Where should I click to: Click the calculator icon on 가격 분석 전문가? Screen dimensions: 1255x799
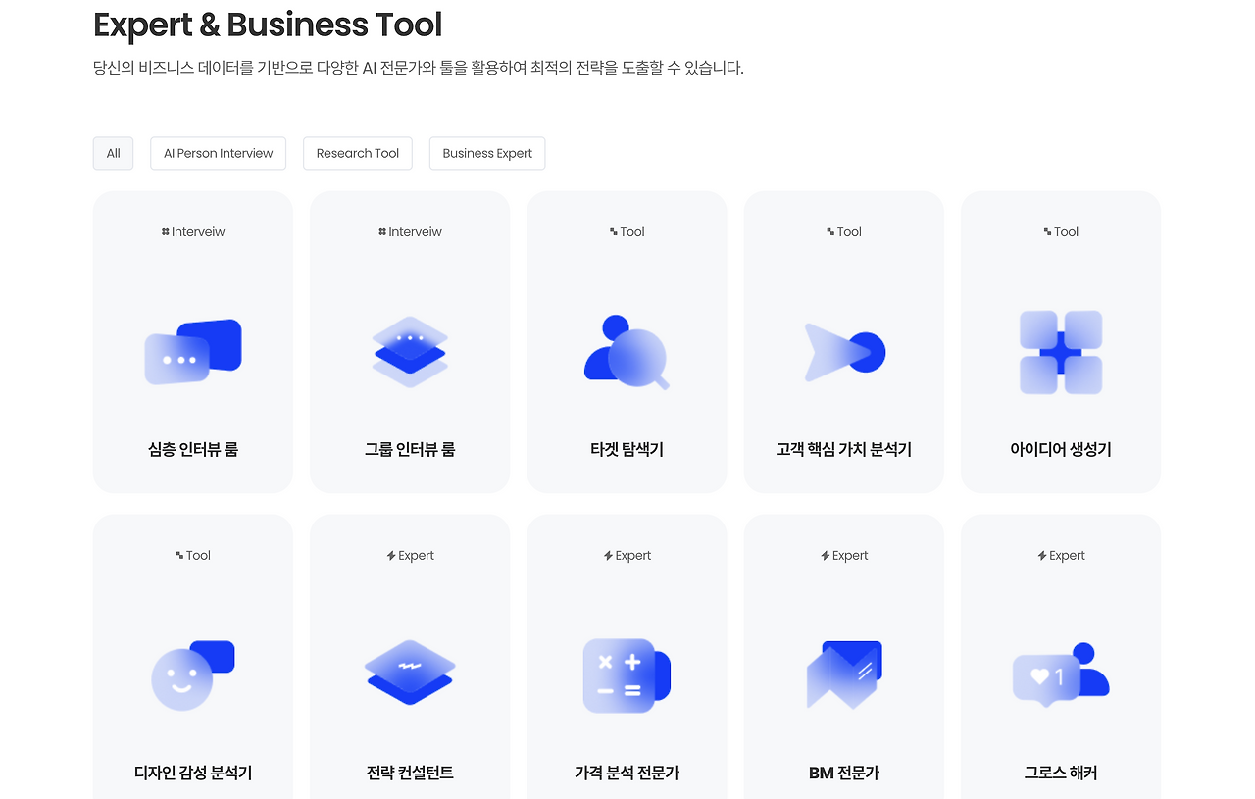(627, 674)
